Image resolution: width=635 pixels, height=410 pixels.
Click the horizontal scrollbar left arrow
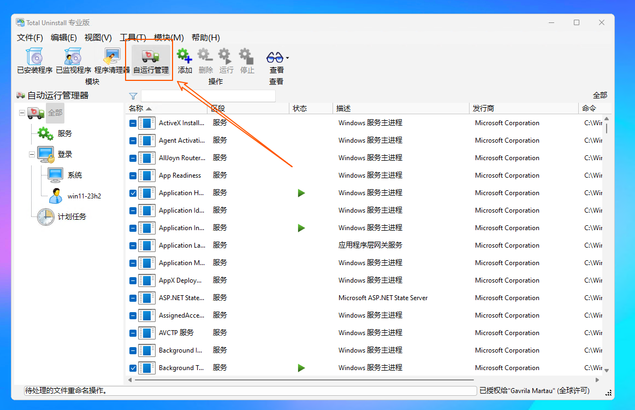click(130, 380)
